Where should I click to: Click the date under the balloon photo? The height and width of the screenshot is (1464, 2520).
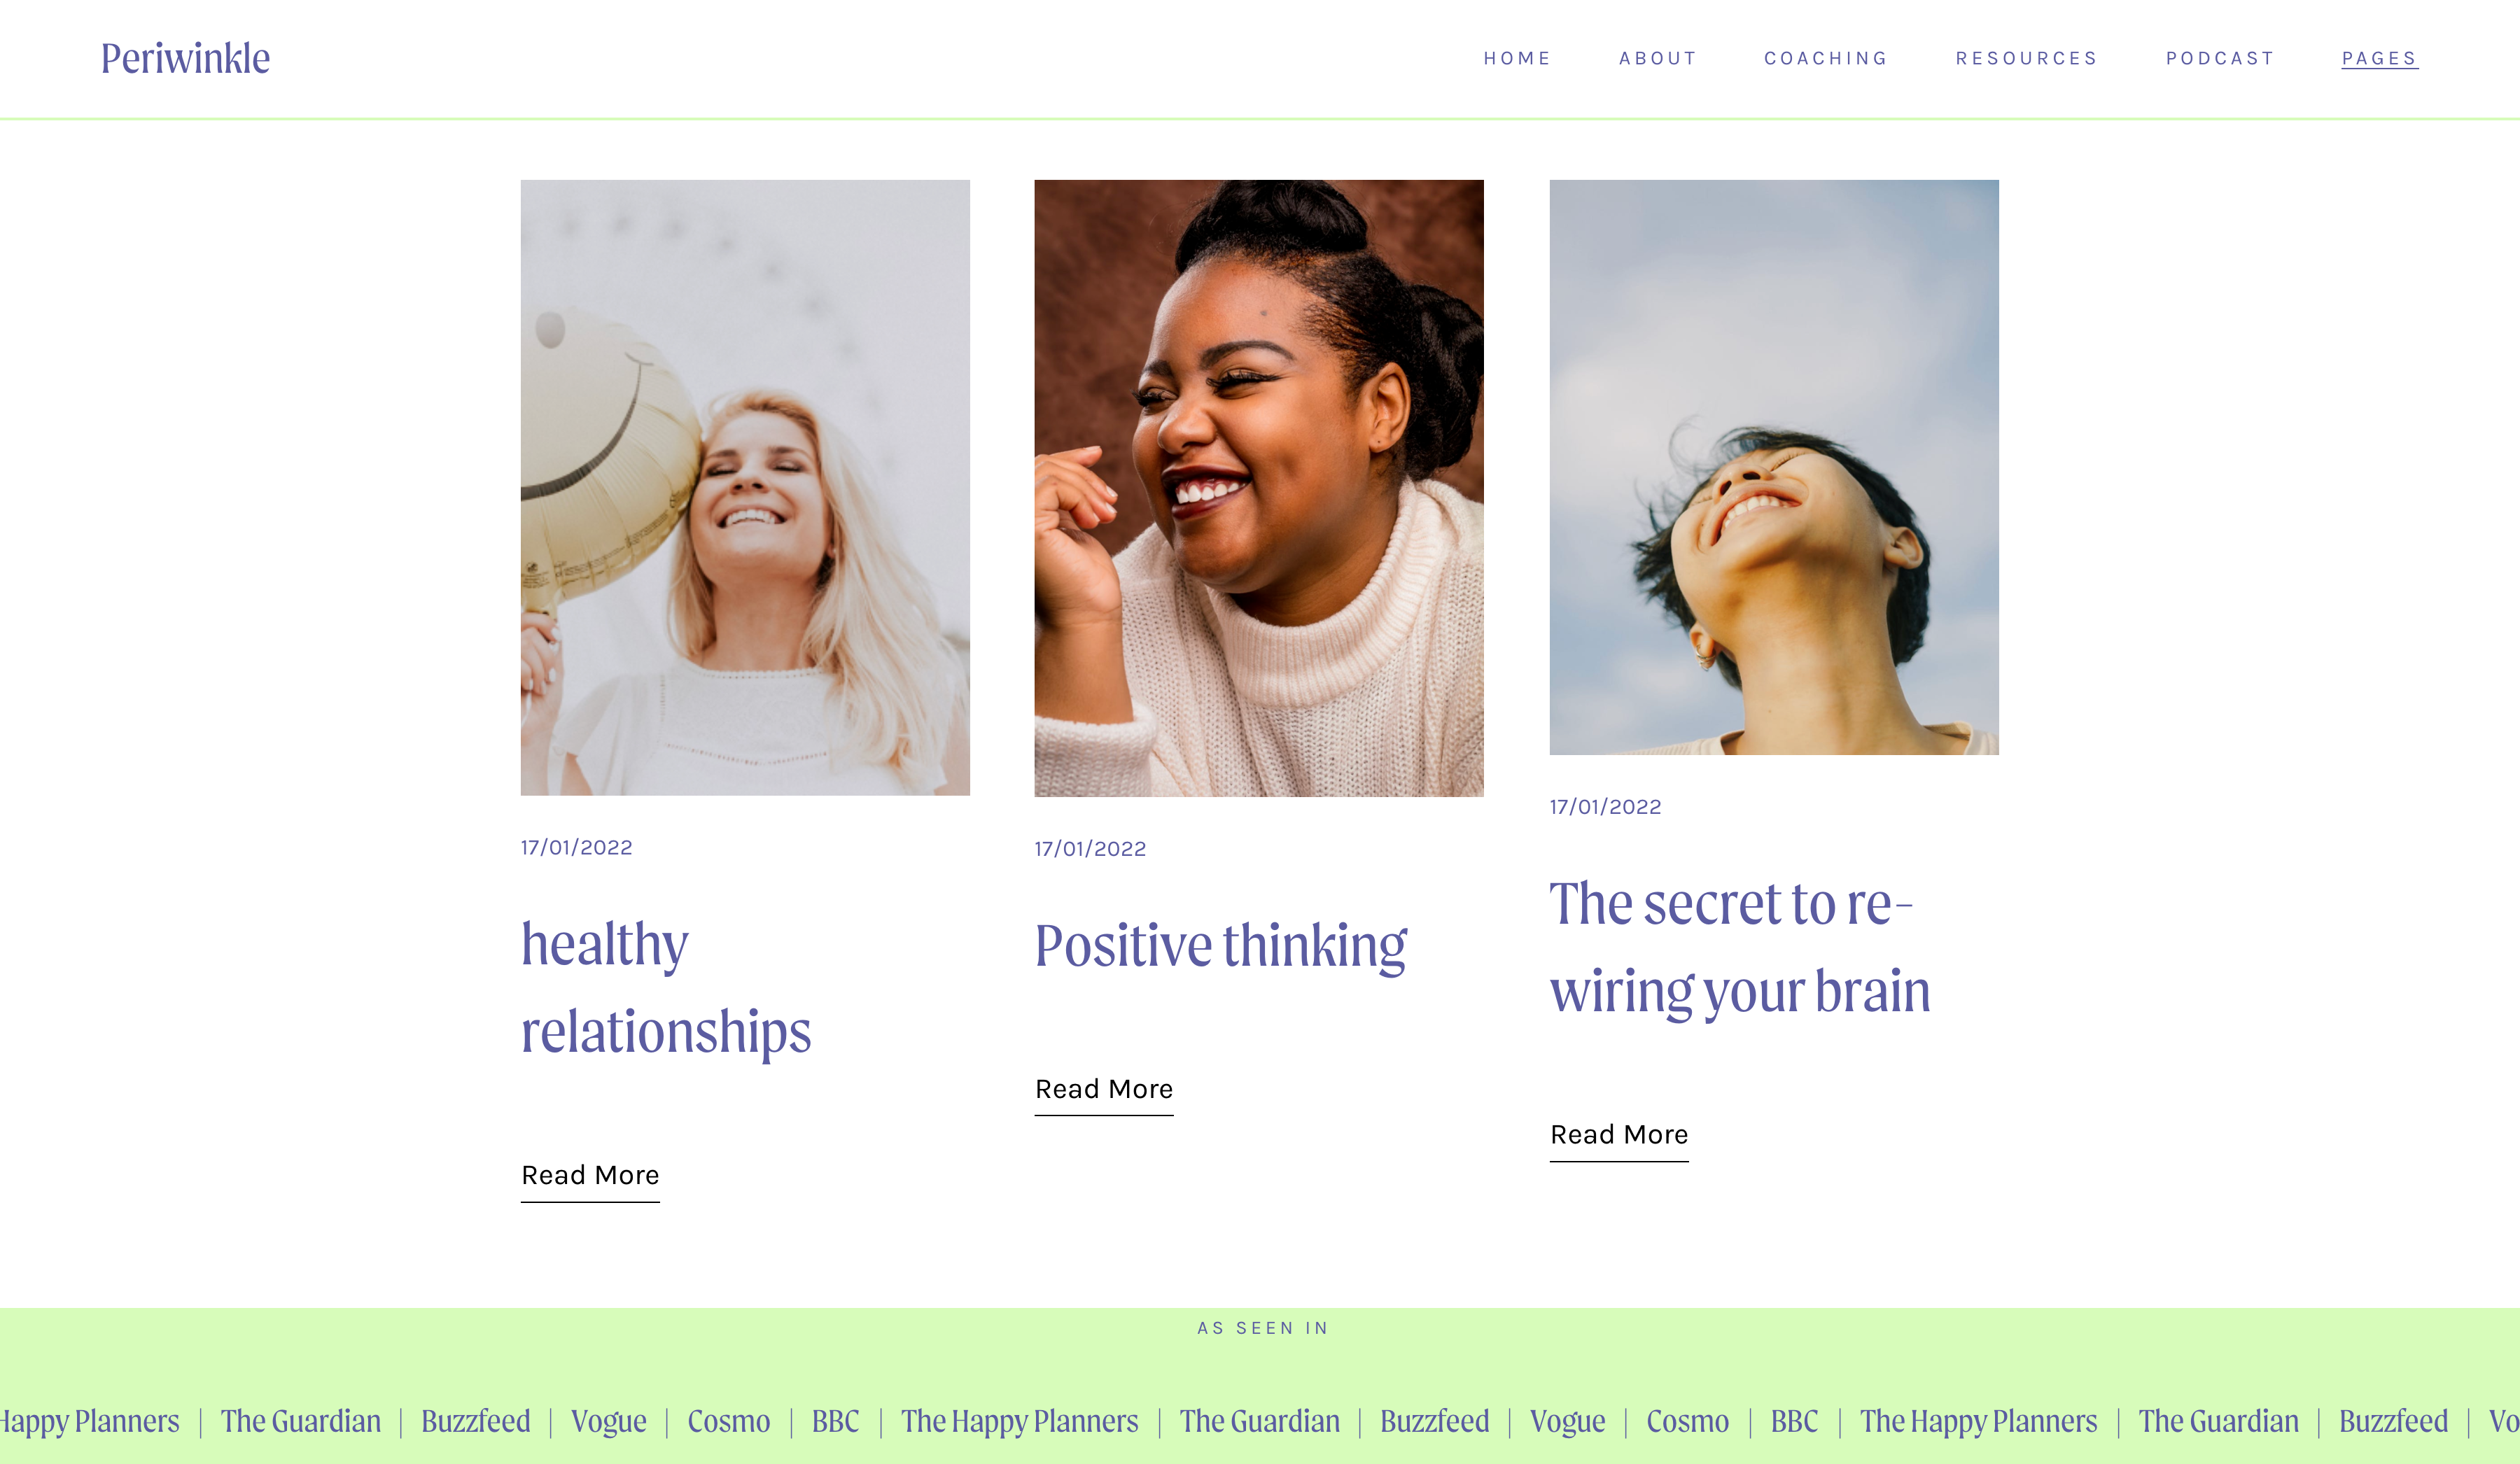(577, 847)
